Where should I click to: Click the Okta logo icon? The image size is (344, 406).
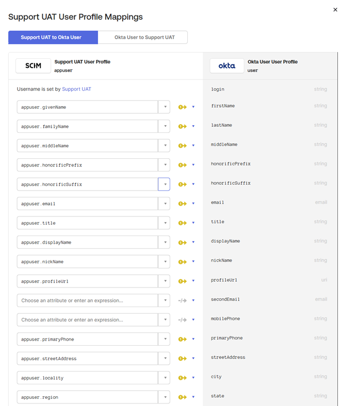[x=227, y=66]
